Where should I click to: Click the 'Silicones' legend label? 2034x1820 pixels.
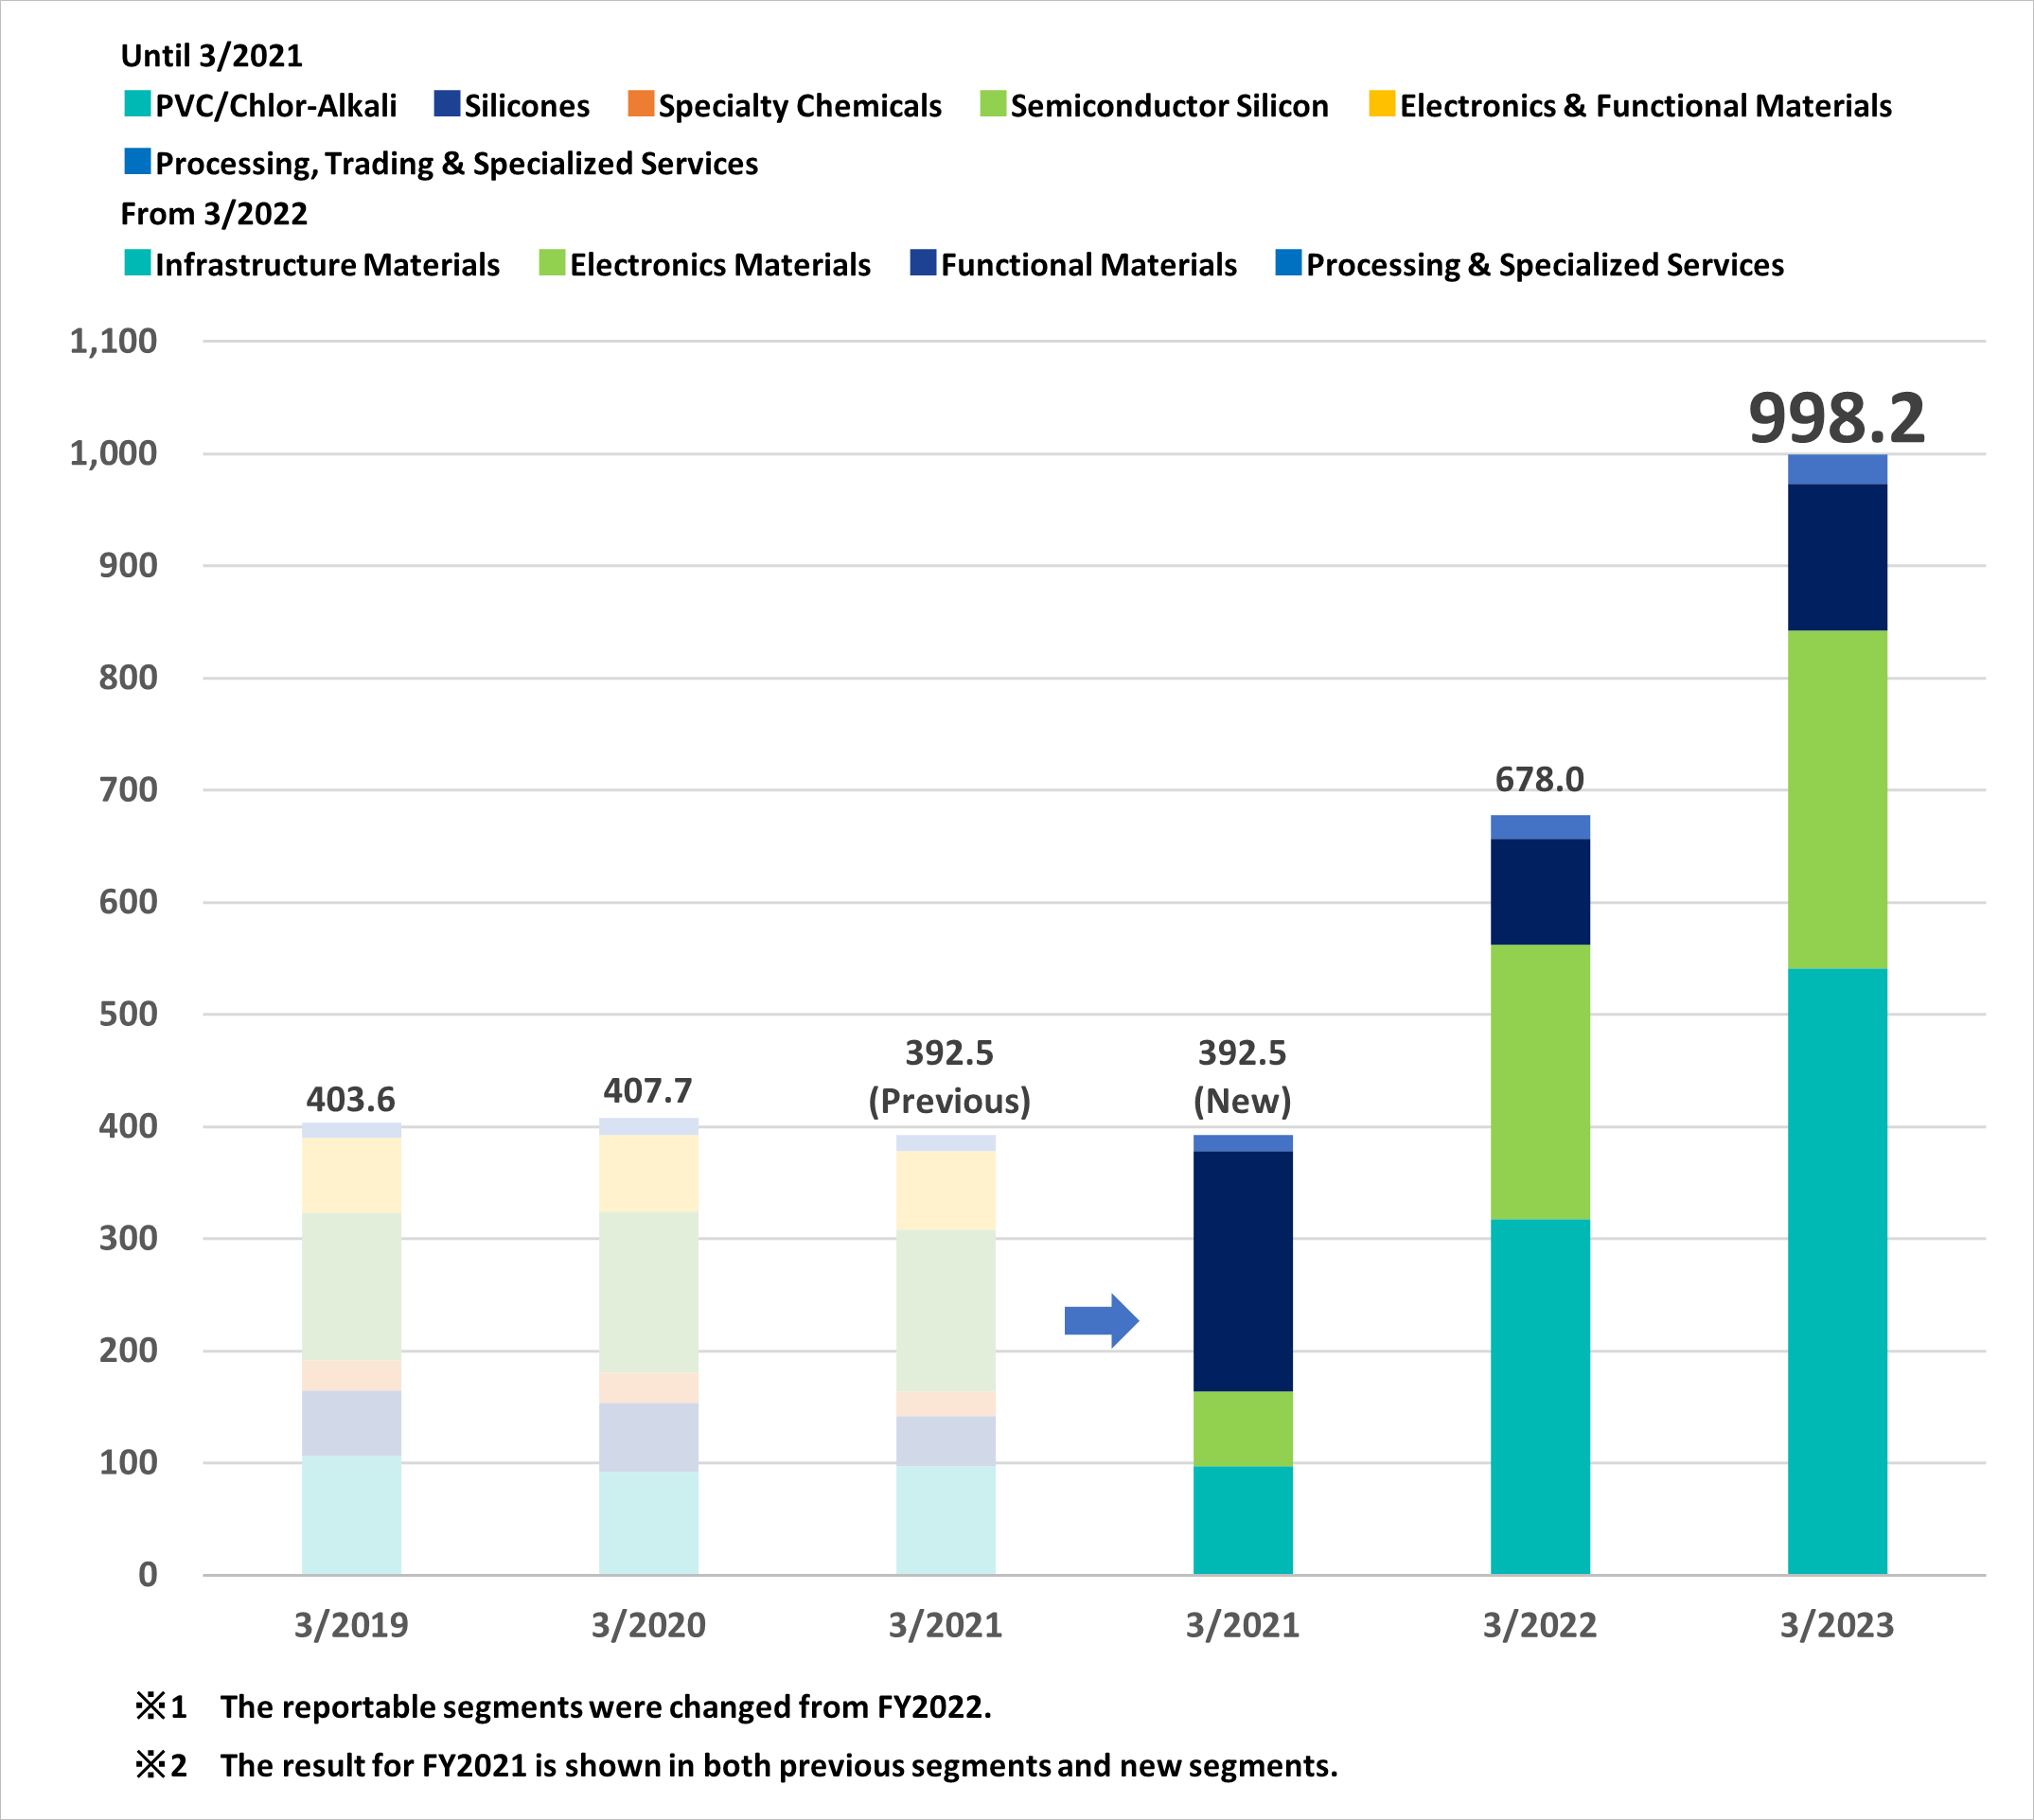(x=527, y=106)
